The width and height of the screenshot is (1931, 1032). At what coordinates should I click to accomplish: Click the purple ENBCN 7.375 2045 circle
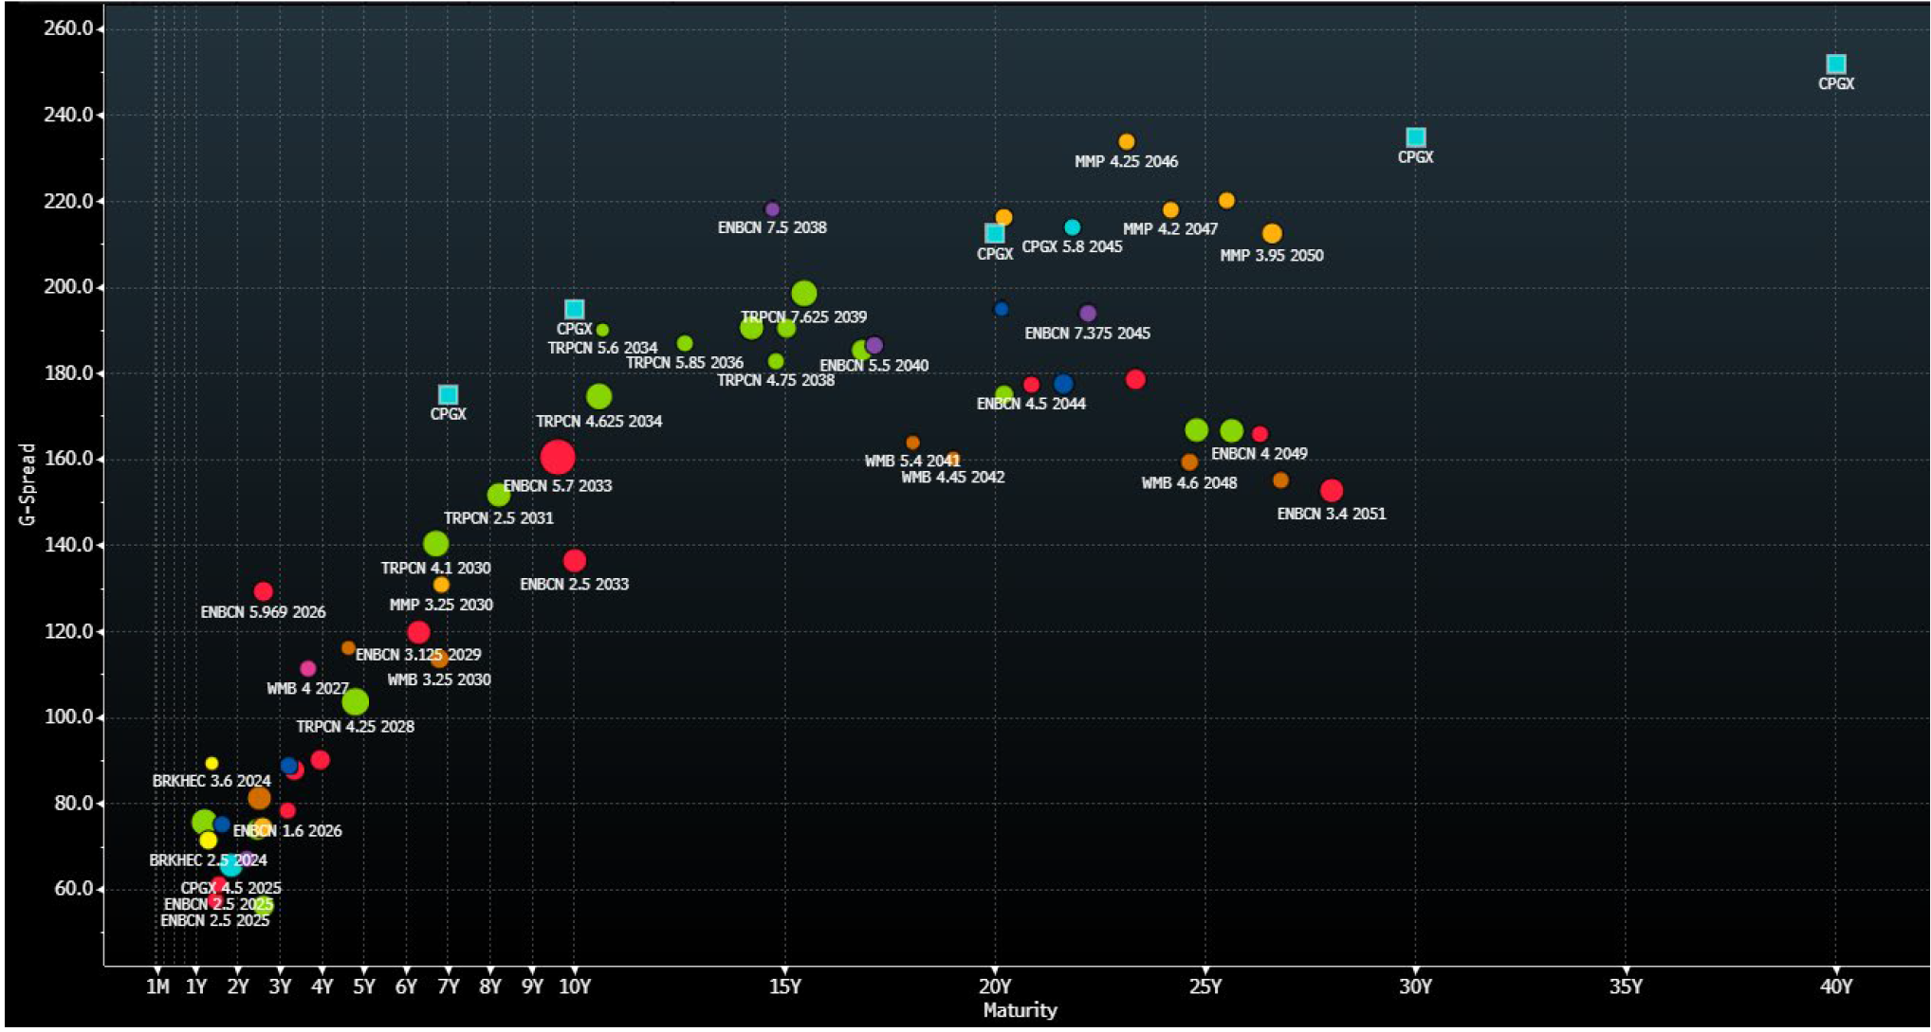click(x=1087, y=310)
